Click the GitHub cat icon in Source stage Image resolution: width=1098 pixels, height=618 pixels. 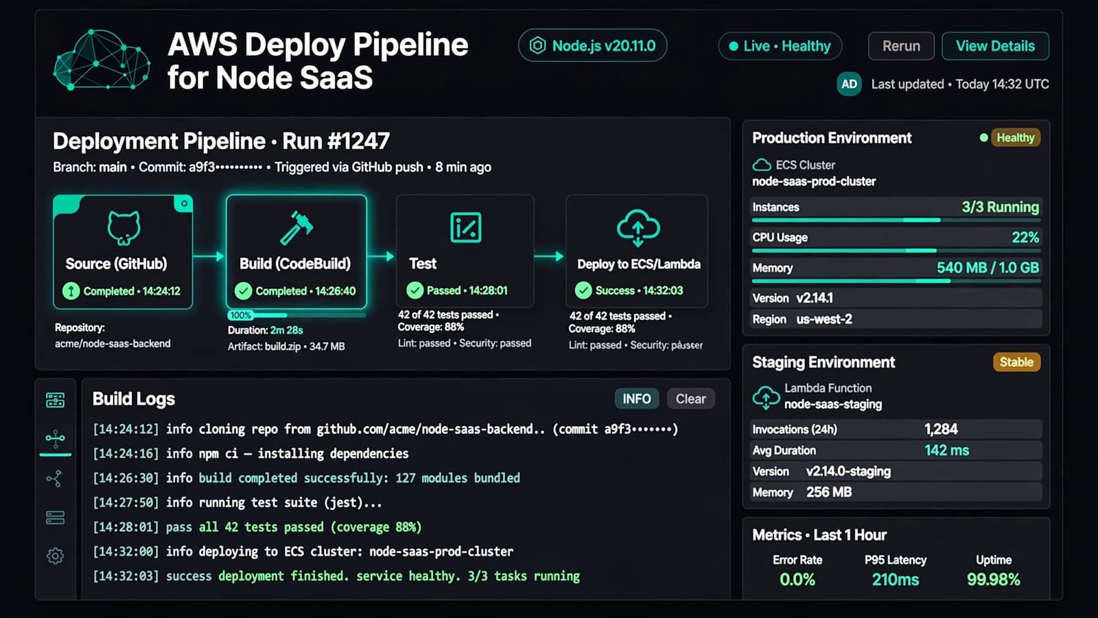point(124,228)
